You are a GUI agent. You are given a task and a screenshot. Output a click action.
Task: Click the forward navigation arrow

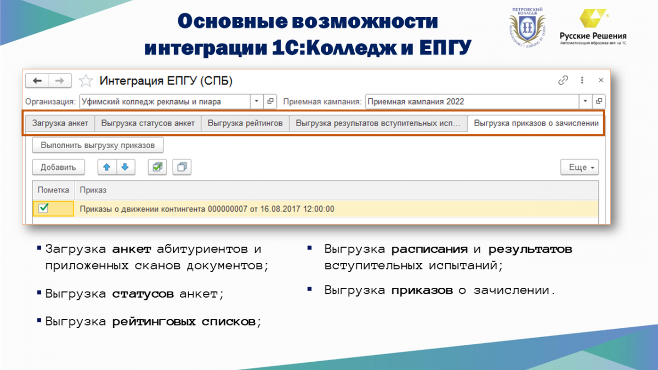60,81
